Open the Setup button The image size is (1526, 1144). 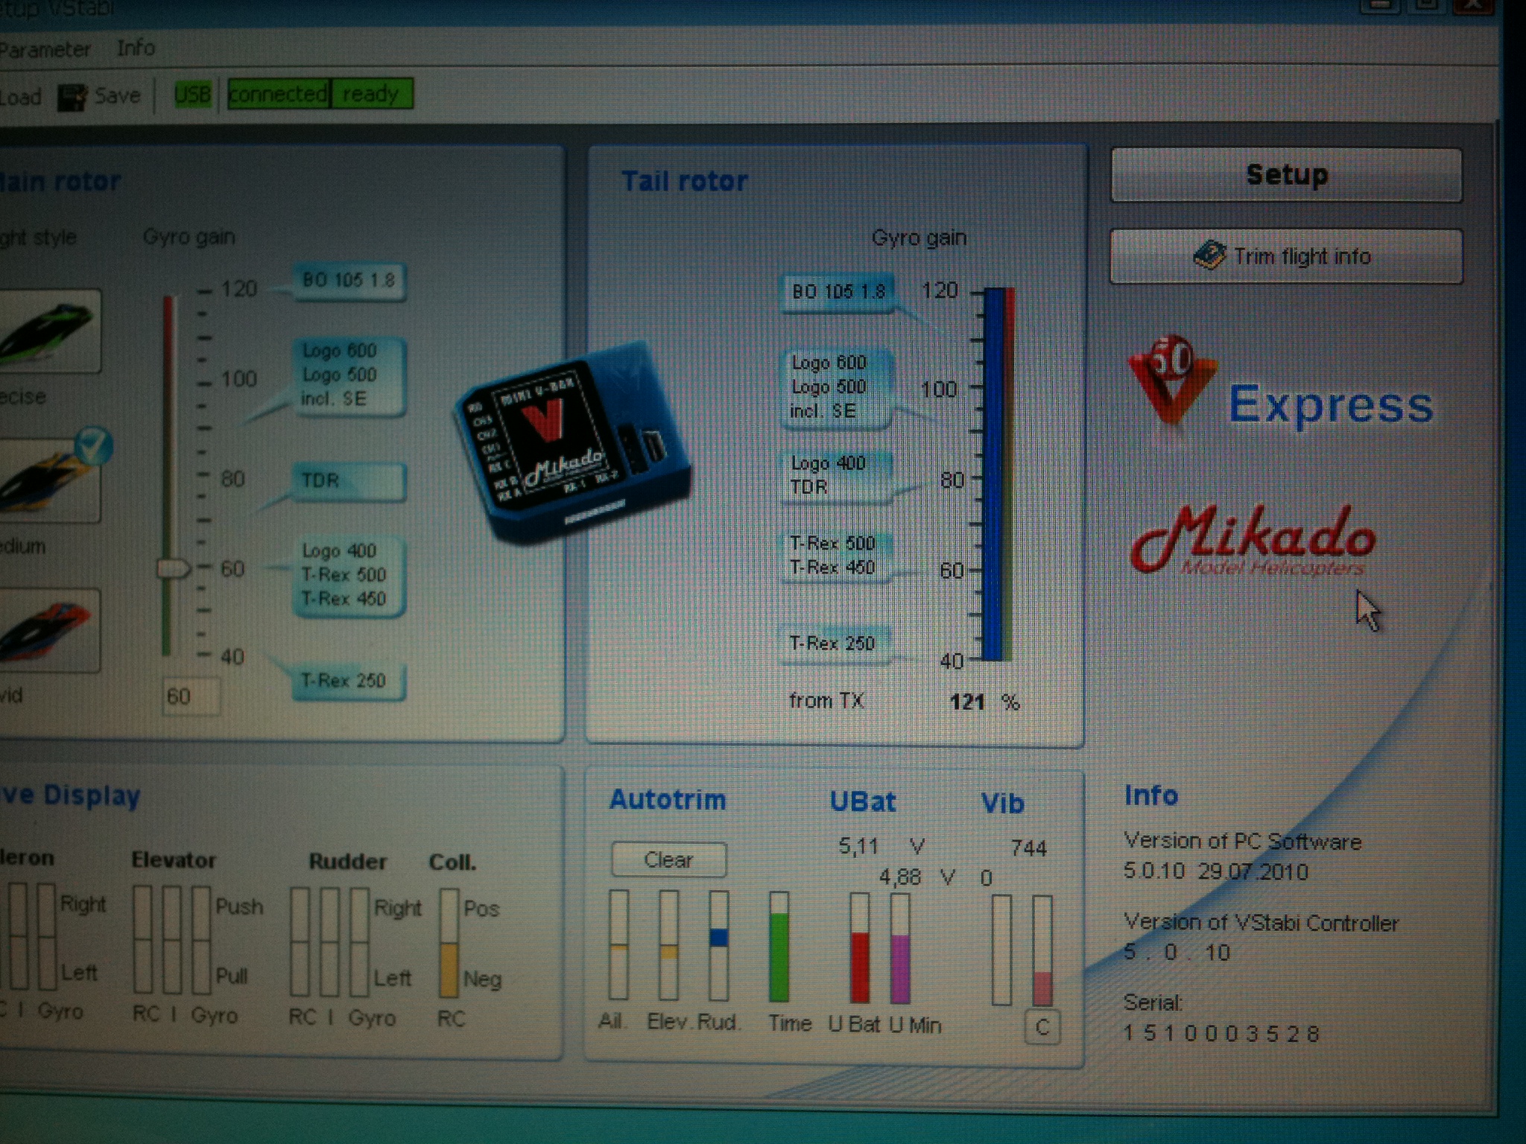coord(1286,175)
